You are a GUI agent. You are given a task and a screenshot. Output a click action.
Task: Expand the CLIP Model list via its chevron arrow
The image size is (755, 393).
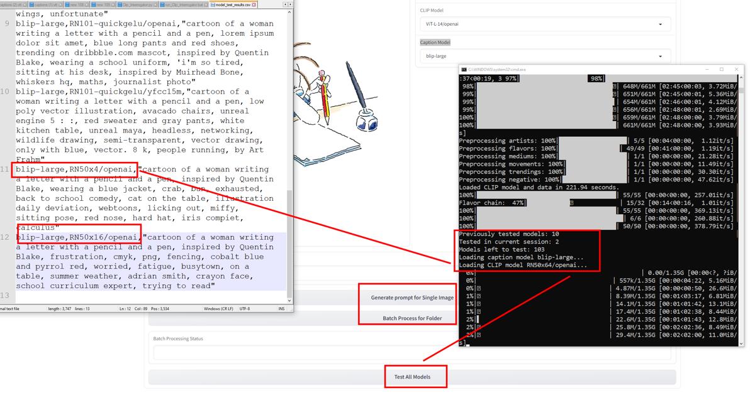[660, 24]
